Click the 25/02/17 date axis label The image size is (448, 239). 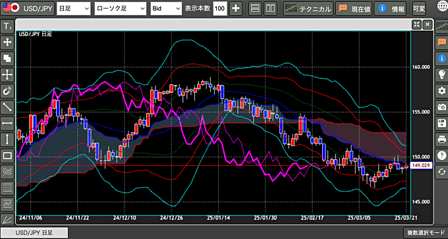point(312,217)
